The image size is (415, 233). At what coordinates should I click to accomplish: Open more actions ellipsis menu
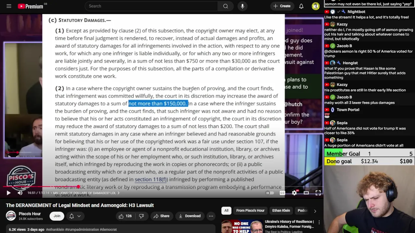point(211,216)
